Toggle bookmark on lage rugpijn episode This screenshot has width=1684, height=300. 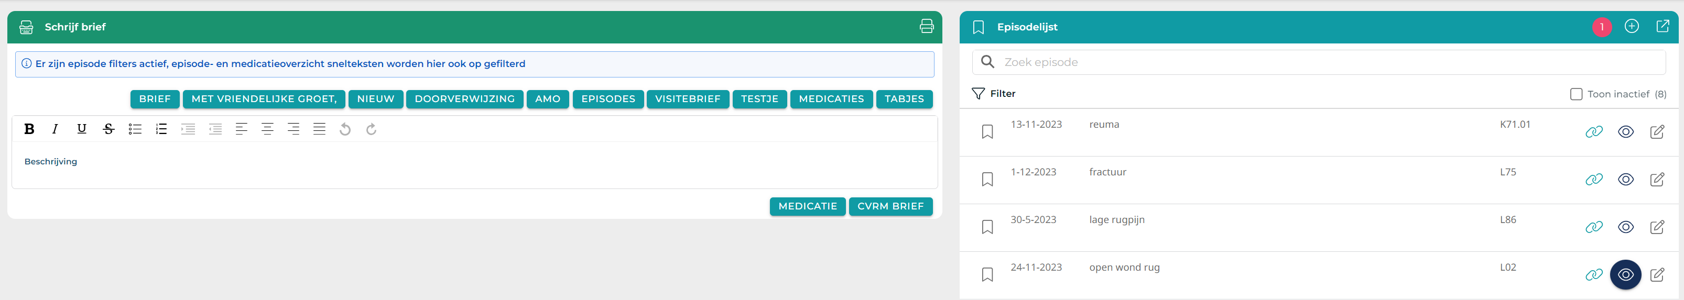point(987,227)
